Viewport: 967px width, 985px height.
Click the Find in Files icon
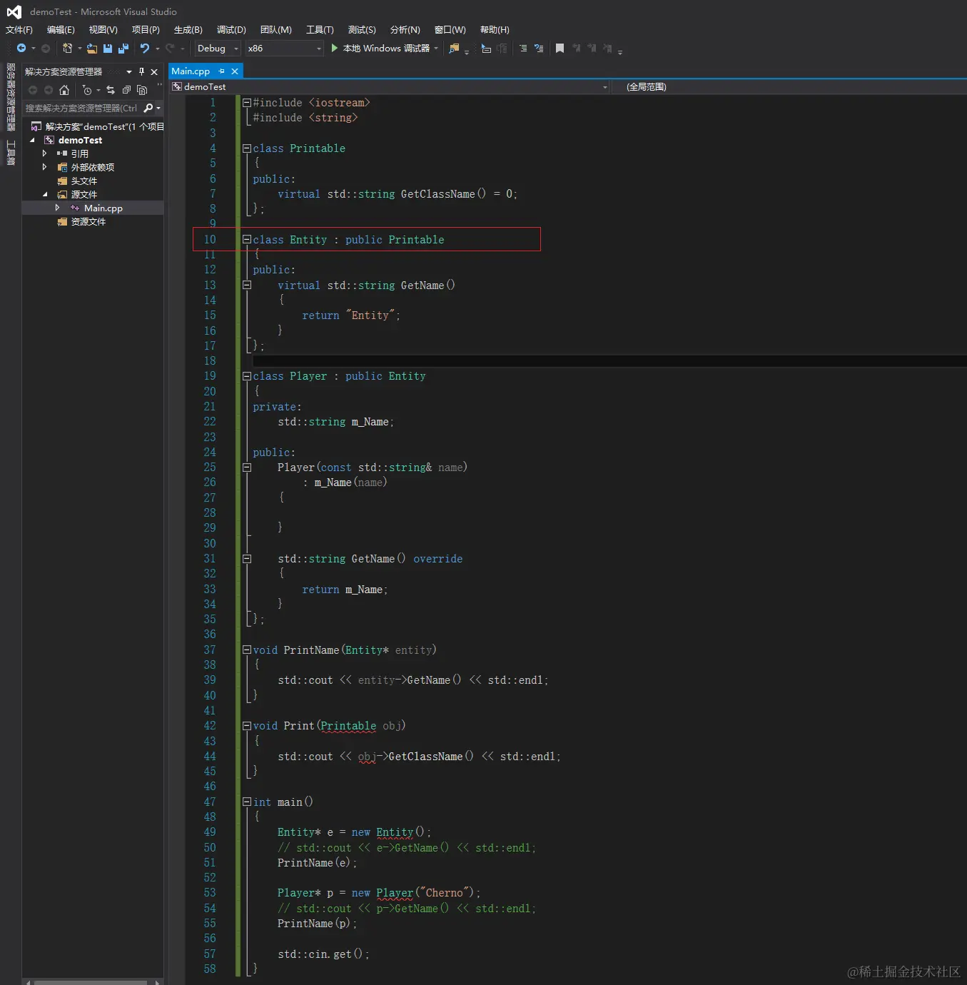click(454, 49)
